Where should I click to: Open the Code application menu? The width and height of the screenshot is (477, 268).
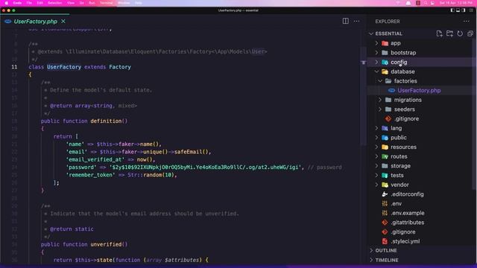[17, 3]
